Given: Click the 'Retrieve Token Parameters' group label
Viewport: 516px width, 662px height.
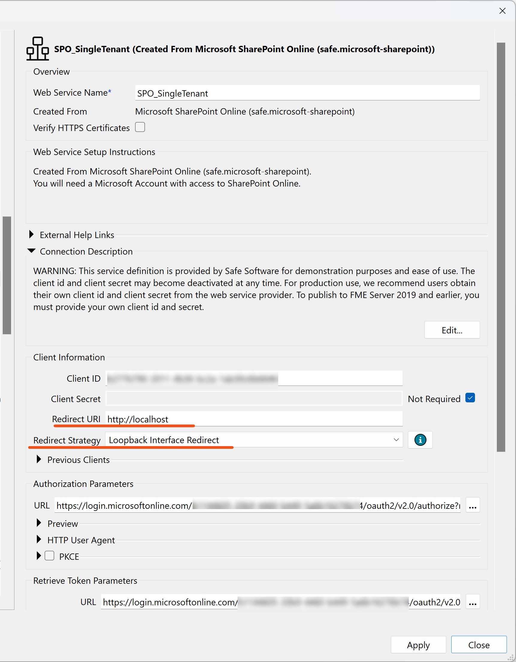Looking at the screenshot, I should coord(85,581).
